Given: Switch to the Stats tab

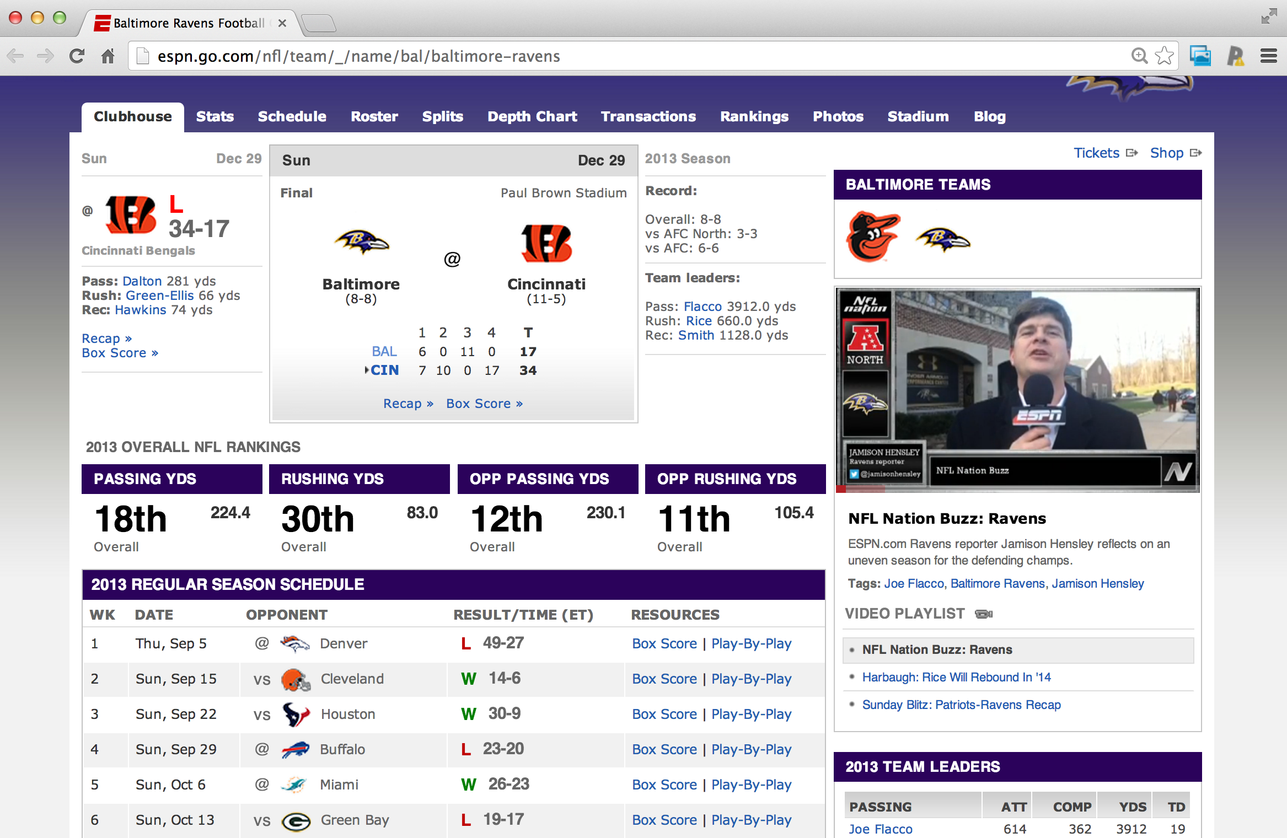Looking at the screenshot, I should click(215, 116).
